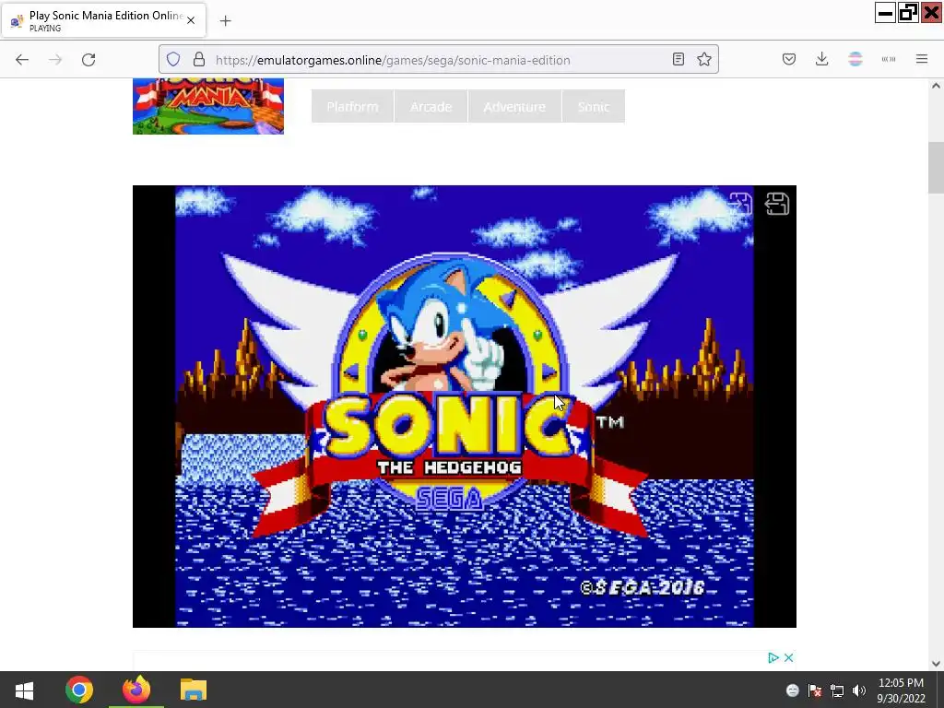Click the Platform tag button

tap(352, 107)
